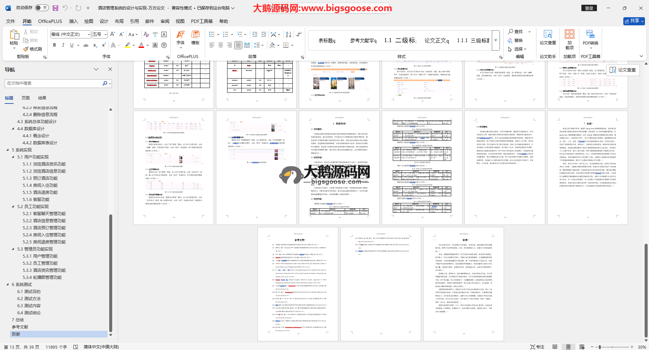The width and height of the screenshot is (649, 350).
Task: Click the Format Painter brush icon
Action: 26,49
